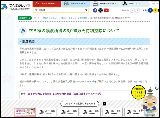This screenshot has height=118, width=160.
Task: Open the 家族葬 専用ホール banner ad
Action: pos(25,112)
